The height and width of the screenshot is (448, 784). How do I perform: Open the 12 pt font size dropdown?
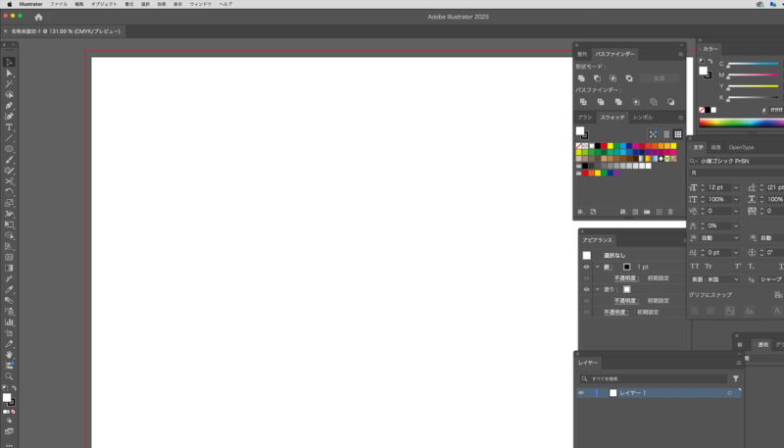(734, 187)
